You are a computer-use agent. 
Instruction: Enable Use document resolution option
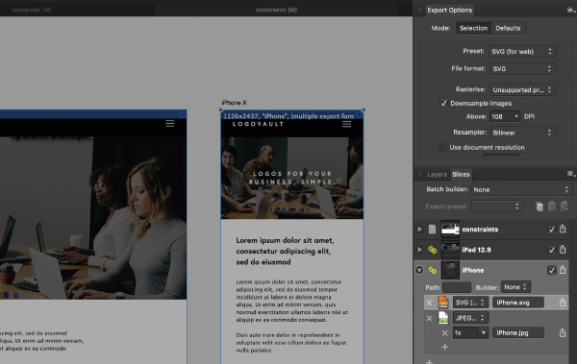pos(442,148)
